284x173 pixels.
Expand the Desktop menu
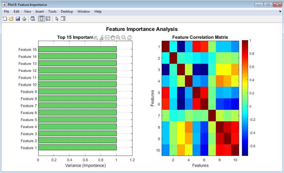[x=67, y=12]
